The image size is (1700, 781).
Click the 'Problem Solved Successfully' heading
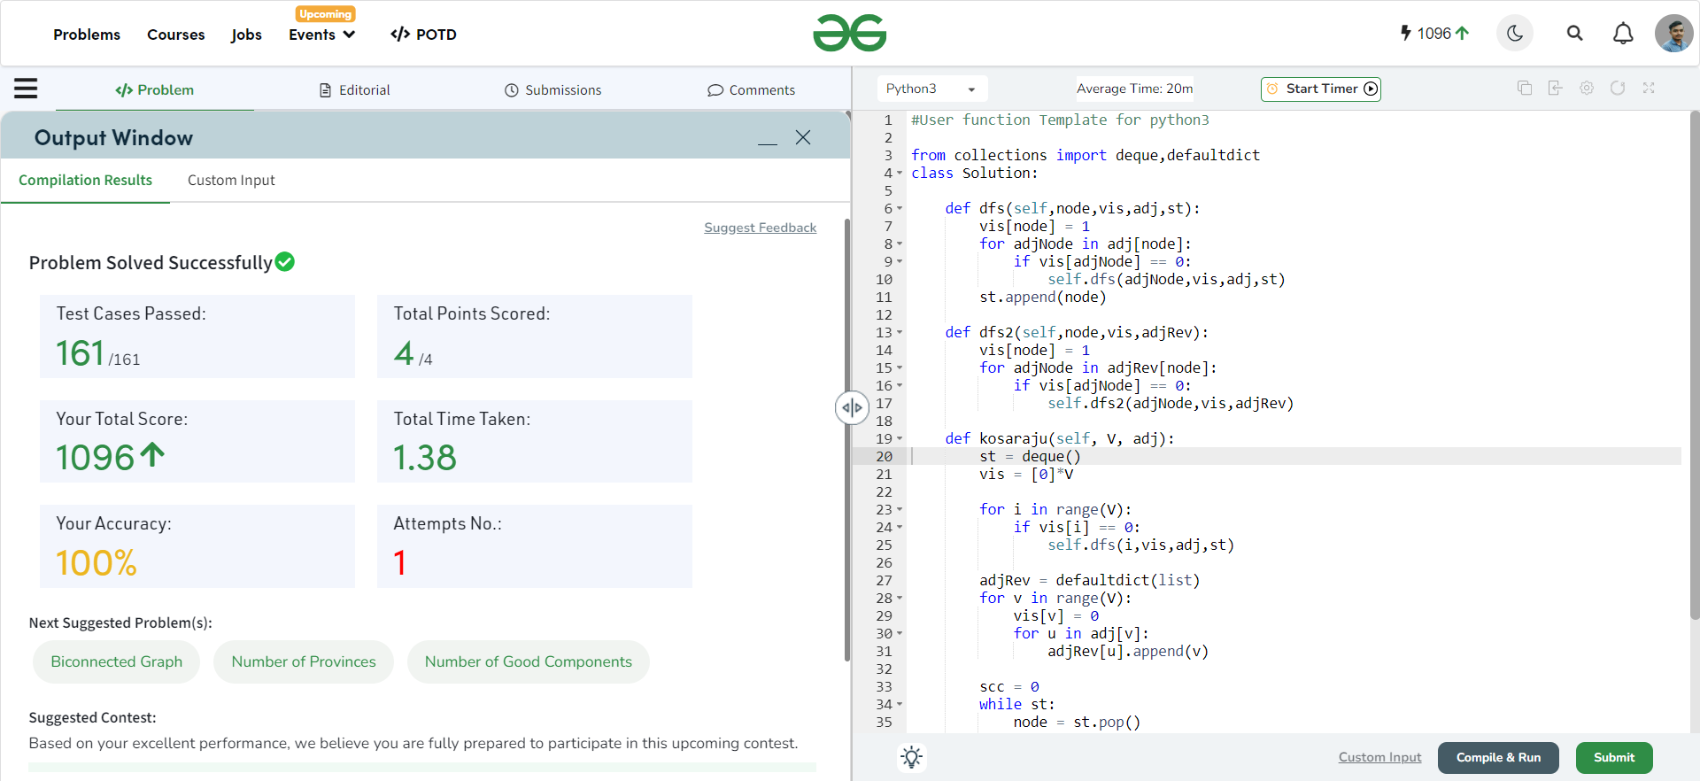151,263
